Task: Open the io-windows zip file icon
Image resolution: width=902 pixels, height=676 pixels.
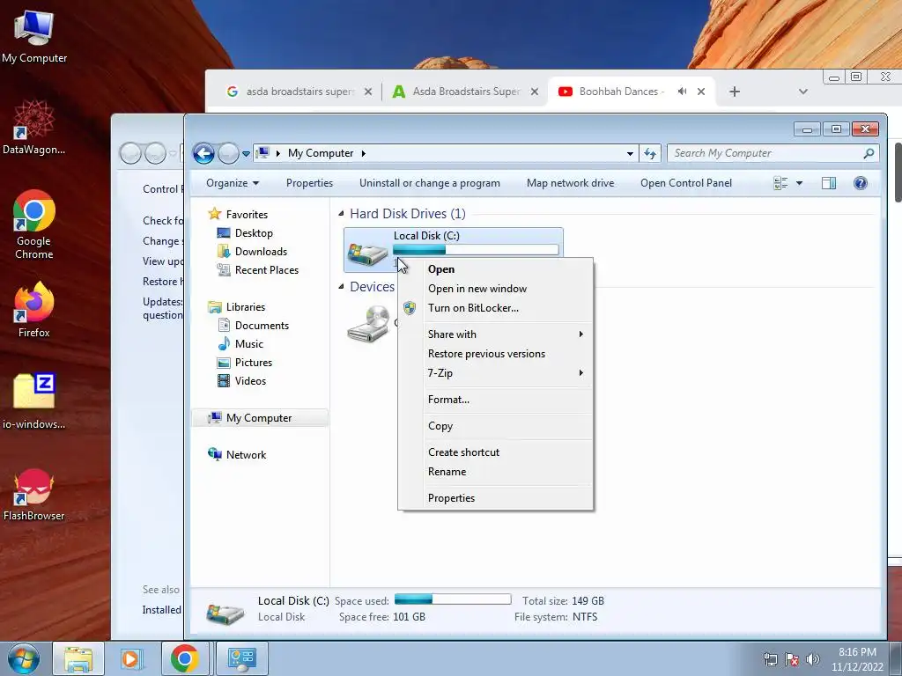Action: pyautogui.click(x=33, y=401)
